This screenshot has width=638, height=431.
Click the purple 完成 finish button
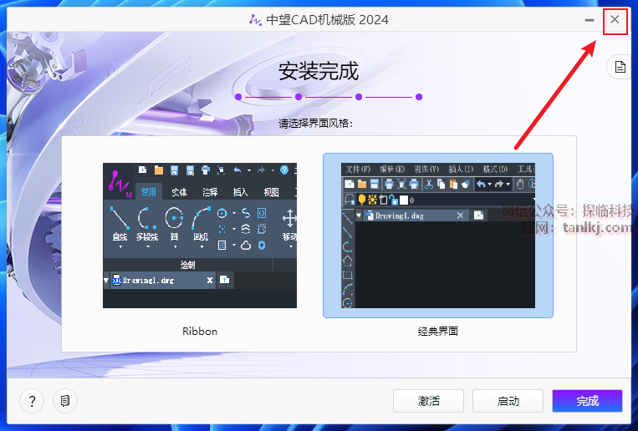pos(587,401)
